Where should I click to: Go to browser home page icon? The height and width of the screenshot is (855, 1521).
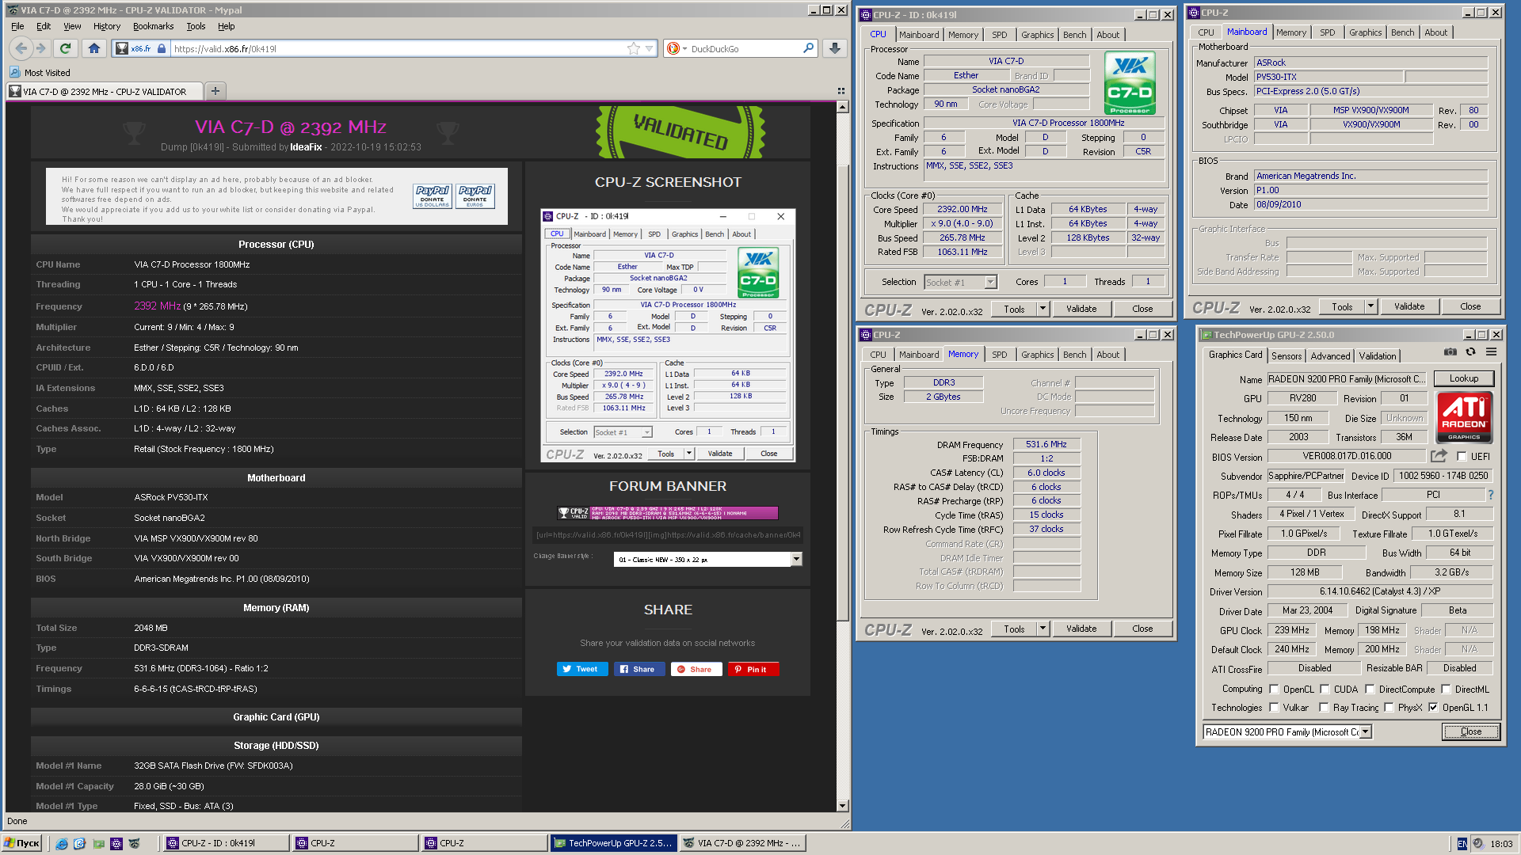click(x=94, y=48)
